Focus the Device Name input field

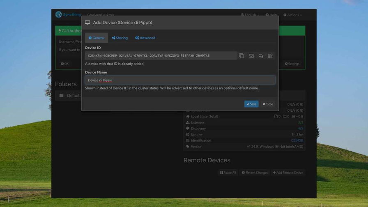180,80
